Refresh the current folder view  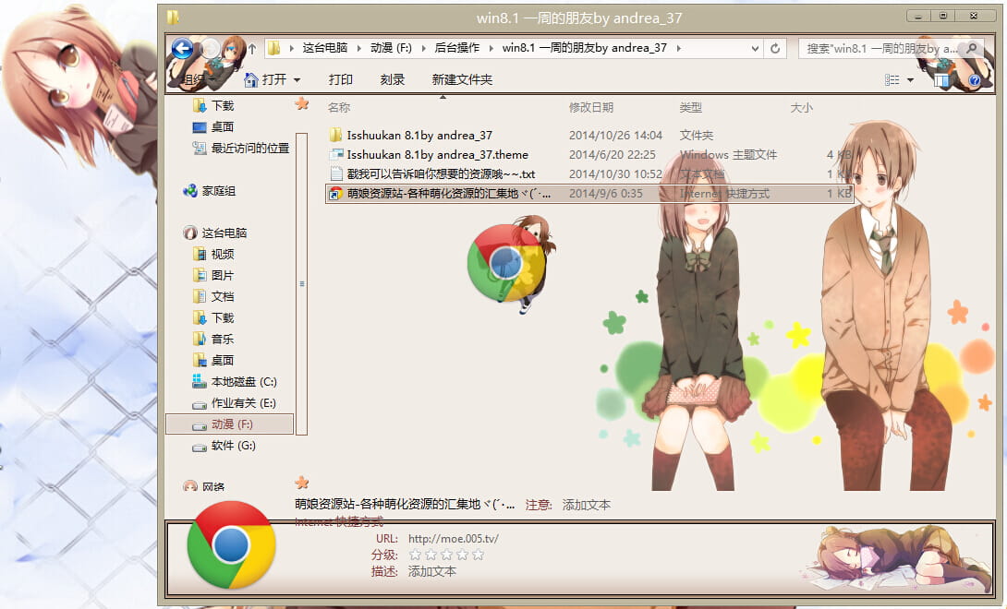pyautogui.click(x=775, y=48)
